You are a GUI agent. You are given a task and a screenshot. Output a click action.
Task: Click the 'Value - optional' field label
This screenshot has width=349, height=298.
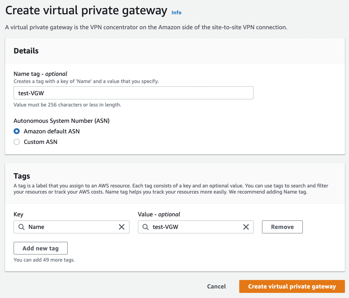tap(159, 214)
